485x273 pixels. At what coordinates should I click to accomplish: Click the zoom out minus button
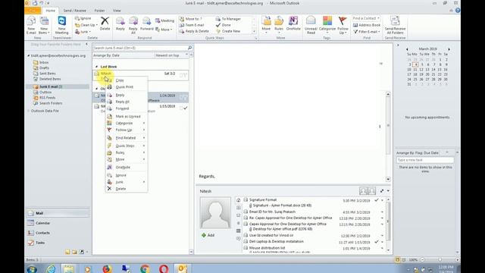pos(422,260)
